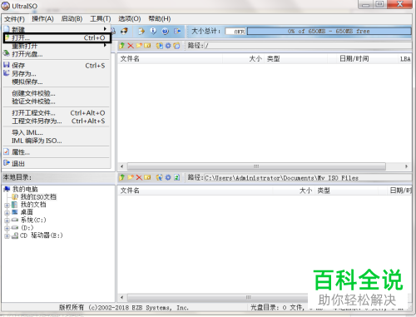This screenshot has height=317, width=416.
Task: Choose 退出 menu entry
Action: [x=57, y=163]
